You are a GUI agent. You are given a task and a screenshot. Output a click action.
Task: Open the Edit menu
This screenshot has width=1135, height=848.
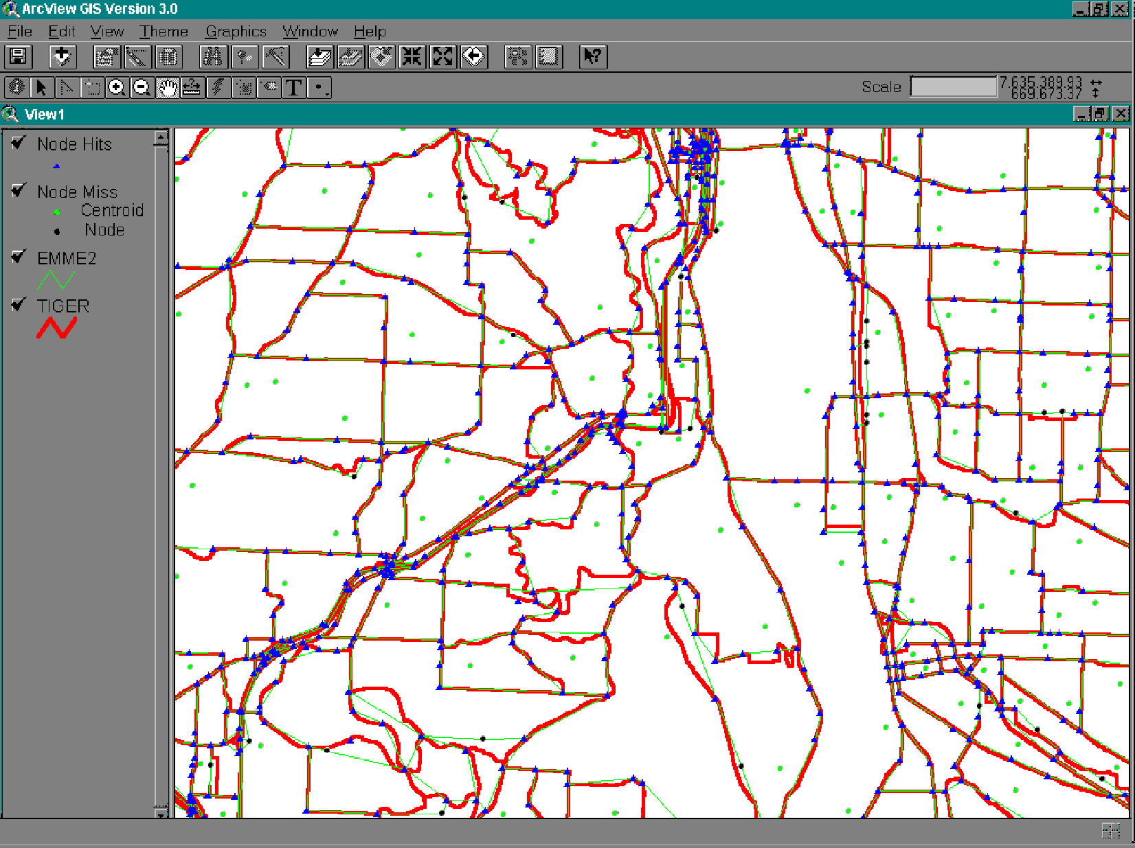(61, 32)
